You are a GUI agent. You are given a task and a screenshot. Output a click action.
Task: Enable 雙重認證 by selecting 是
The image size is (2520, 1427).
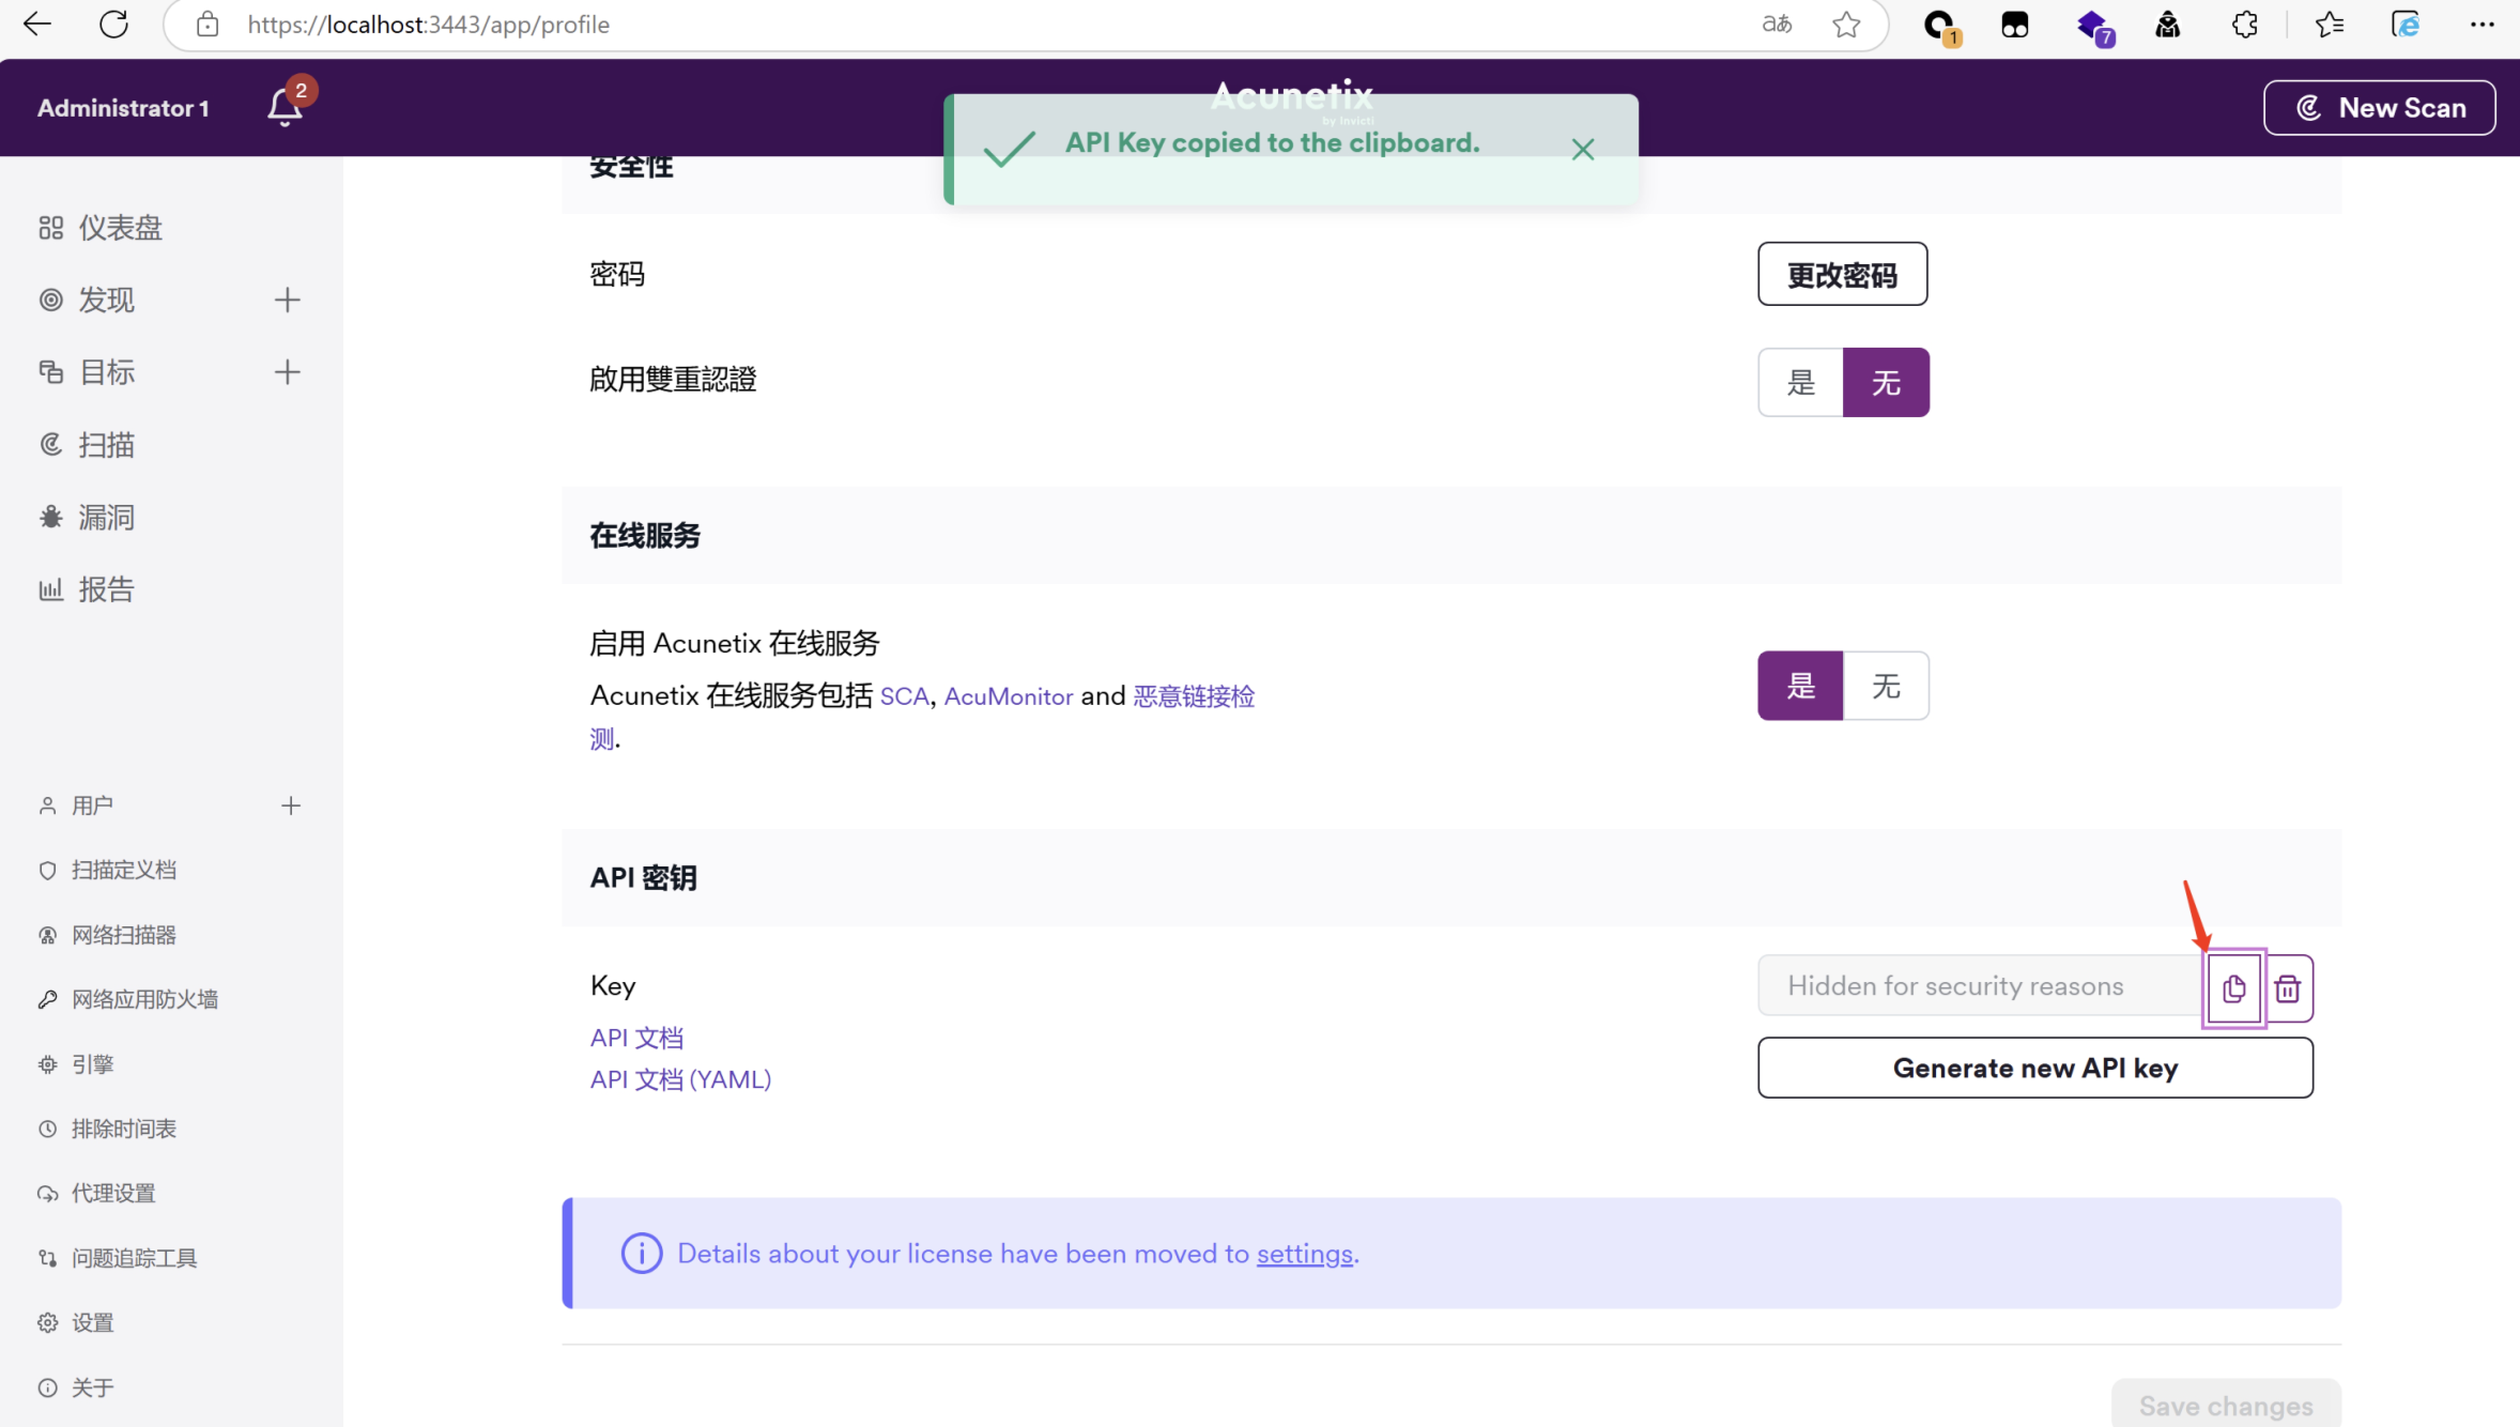click(x=1800, y=382)
